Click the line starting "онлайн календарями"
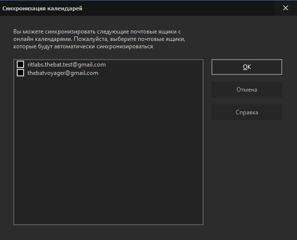The image size is (297, 240). pos(99,39)
